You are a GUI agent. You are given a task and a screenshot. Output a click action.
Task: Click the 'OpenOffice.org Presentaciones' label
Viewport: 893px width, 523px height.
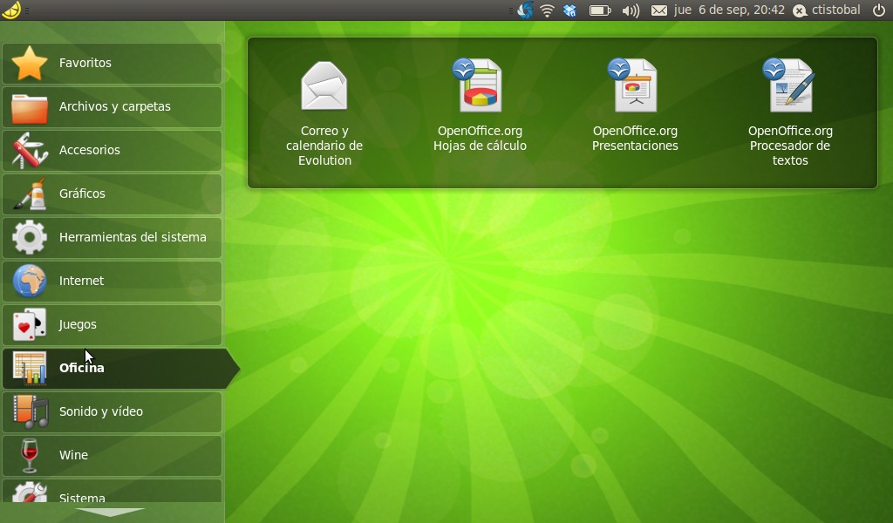coord(635,139)
